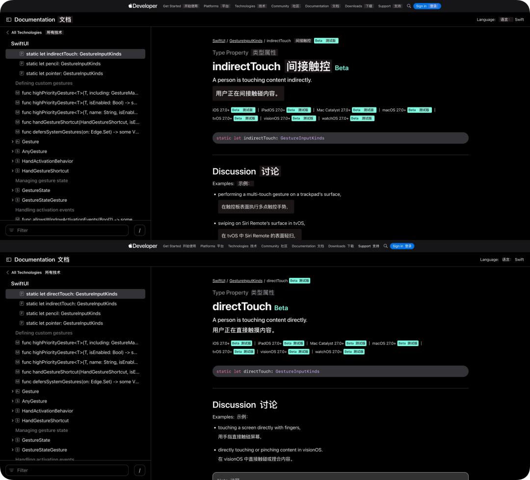Expand the Gesture item in top sidebar
The height and width of the screenshot is (480, 530).
click(12, 142)
